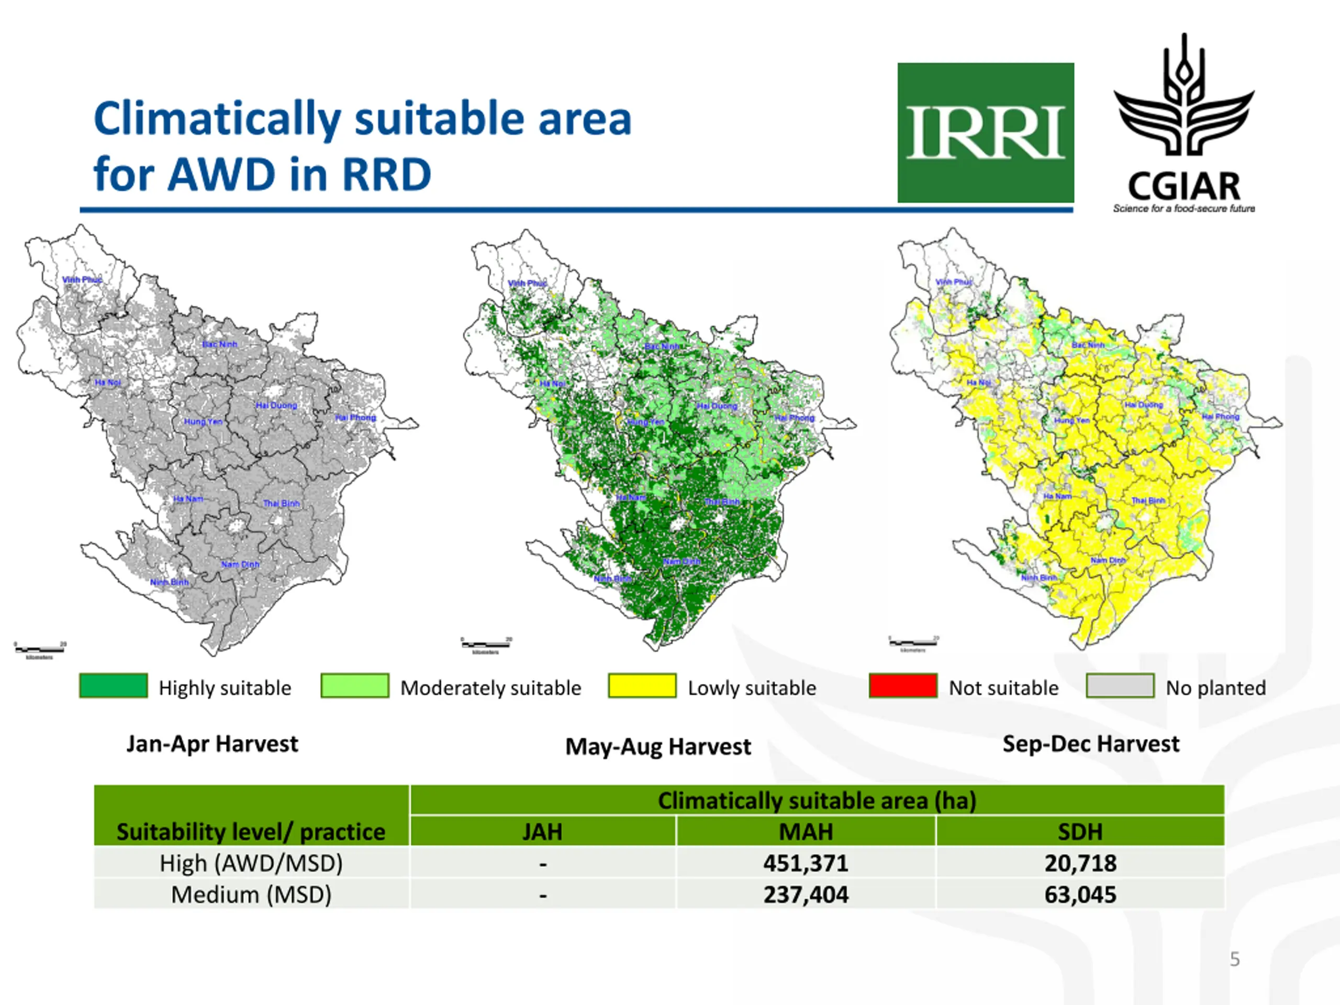Click the 'Thai Binh' label on Jan-Apr map
Image resolution: width=1340 pixels, height=1005 pixels.
pos(281,504)
